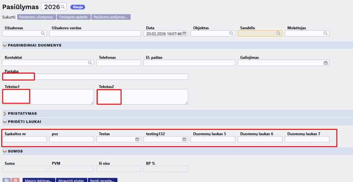Click search icon in Užsakovas field
Screen dimensions: 353x182
(43, 34)
